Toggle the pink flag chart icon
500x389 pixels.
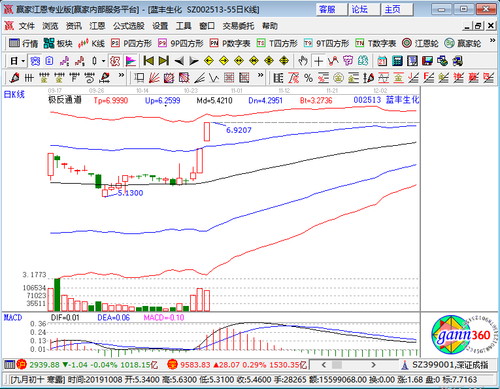coord(131,61)
